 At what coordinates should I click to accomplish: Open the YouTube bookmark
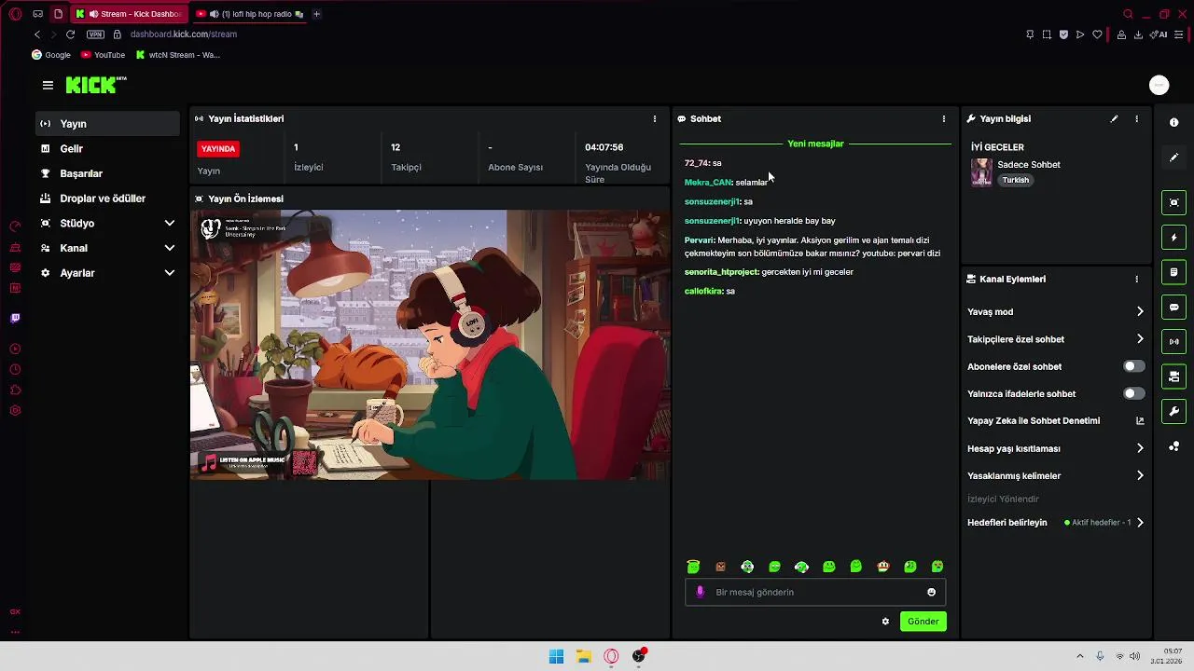[x=103, y=55]
